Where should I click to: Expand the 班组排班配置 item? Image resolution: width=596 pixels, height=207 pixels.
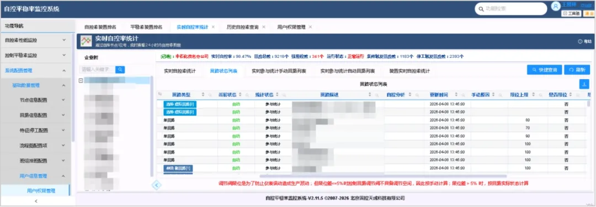pyautogui.click(x=63, y=161)
